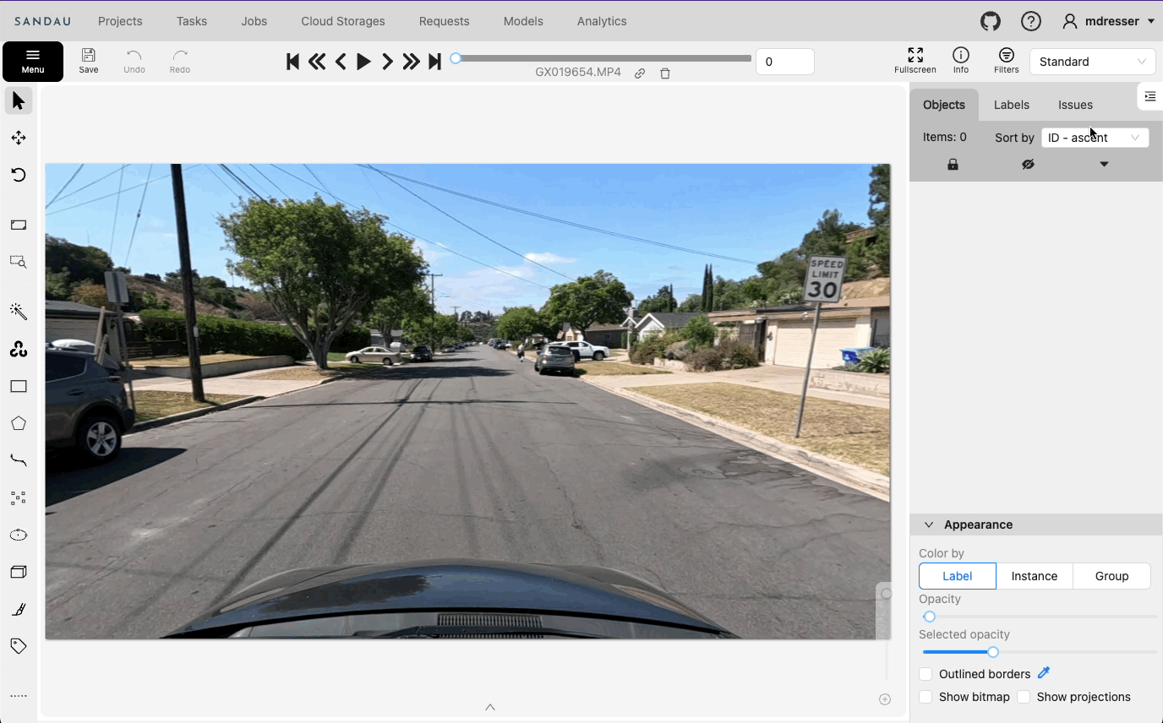Select the draw polyline tool
The height and width of the screenshot is (723, 1163).
point(19,461)
